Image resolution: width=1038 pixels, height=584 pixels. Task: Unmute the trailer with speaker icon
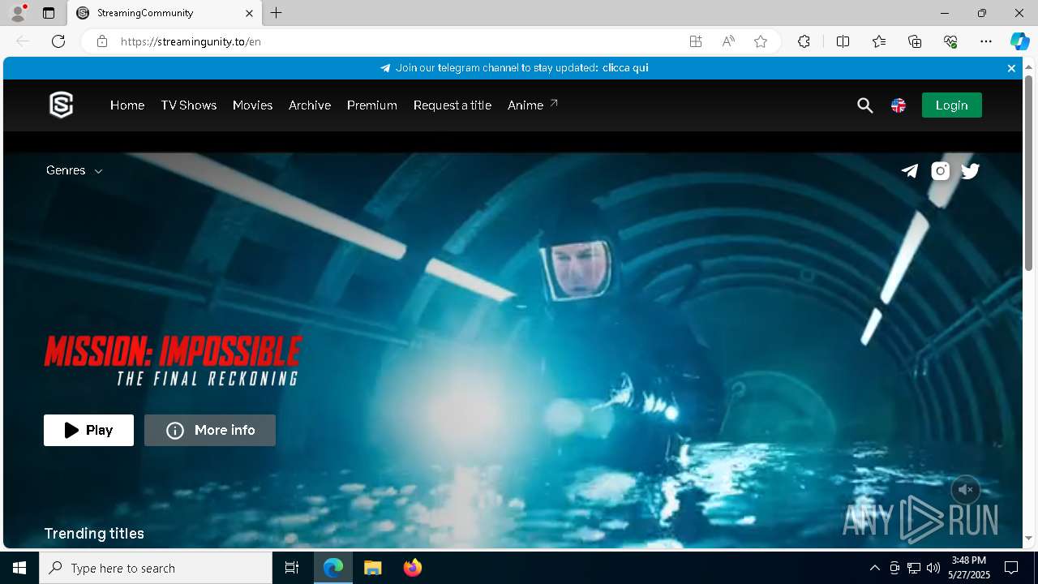pos(966,490)
